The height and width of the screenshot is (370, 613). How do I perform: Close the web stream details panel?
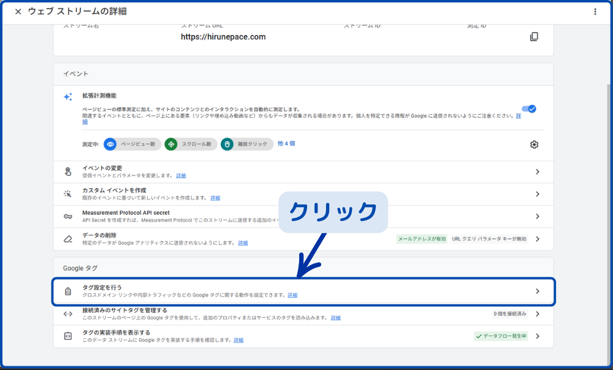pyautogui.click(x=18, y=12)
